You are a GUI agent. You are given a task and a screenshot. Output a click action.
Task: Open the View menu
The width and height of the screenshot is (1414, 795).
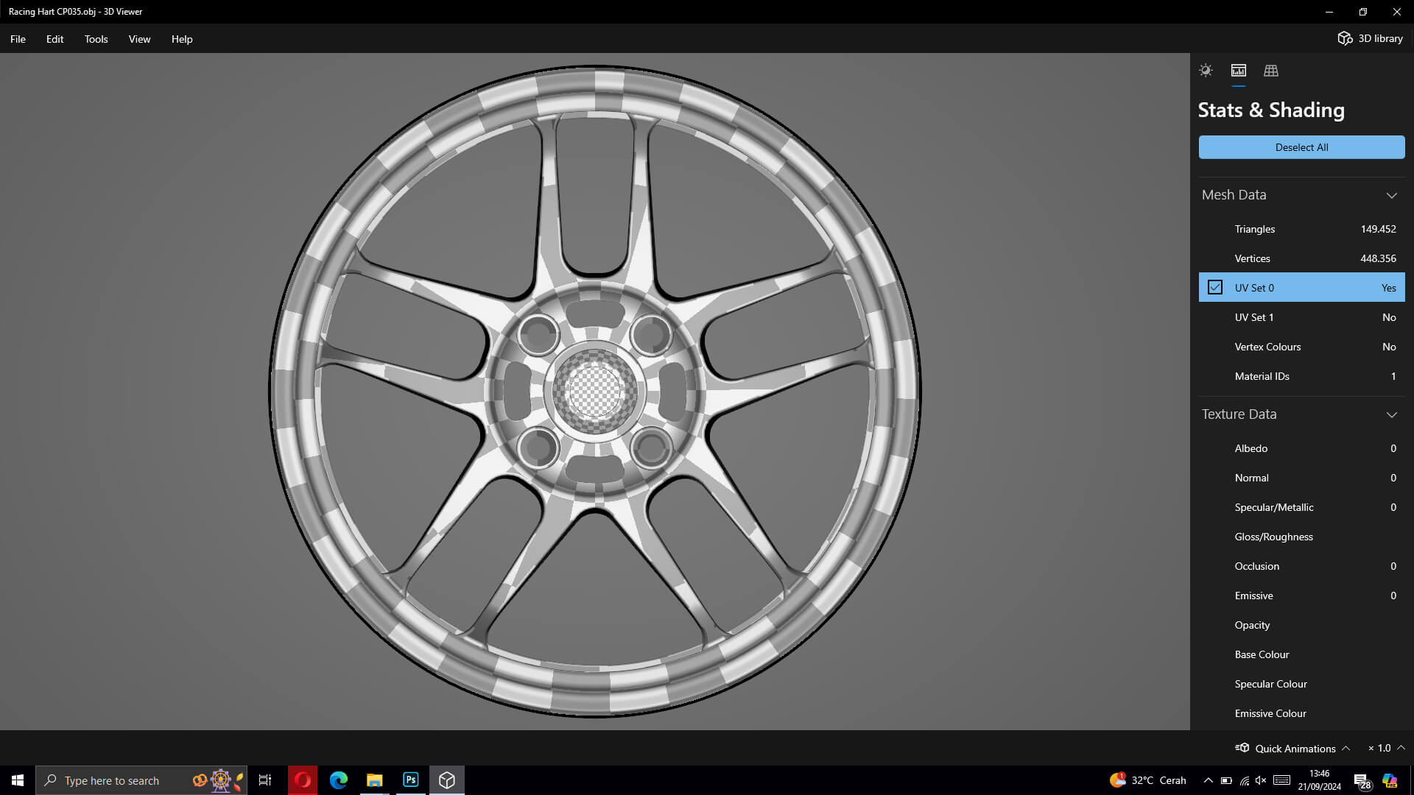139,39
